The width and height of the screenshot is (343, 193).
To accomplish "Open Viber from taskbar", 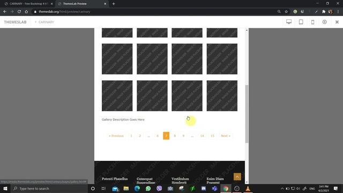I will pos(159,188).
